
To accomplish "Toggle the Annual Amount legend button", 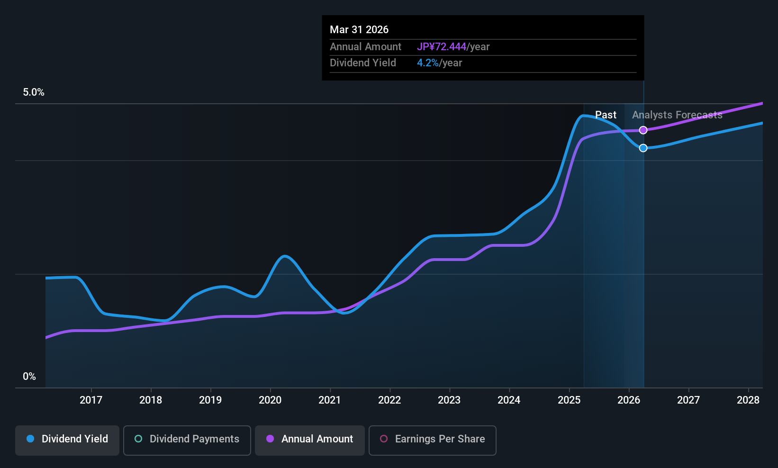I will 310,440.
